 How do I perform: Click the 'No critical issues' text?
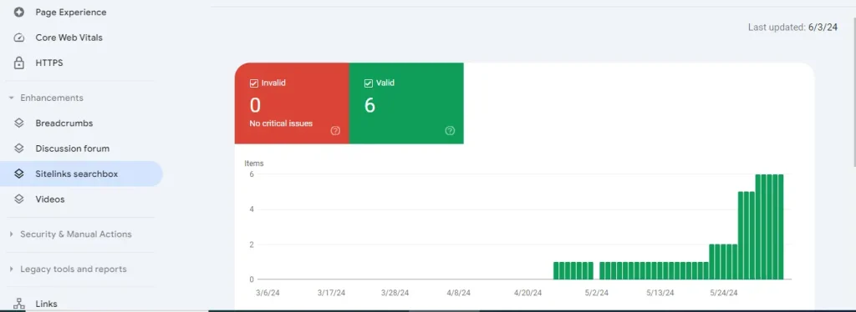(281, 123)
